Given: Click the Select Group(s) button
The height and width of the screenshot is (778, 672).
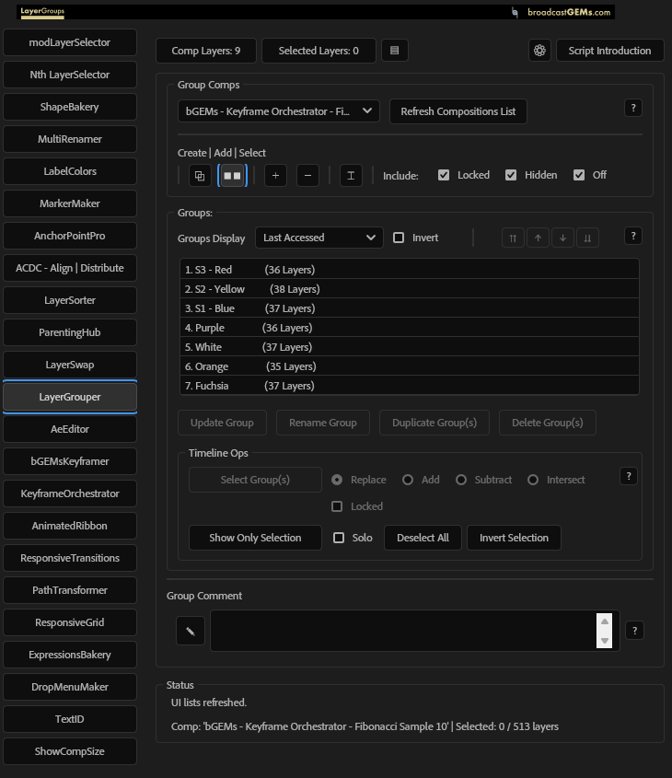Looking at the screenshot, I should pos(255,480).
